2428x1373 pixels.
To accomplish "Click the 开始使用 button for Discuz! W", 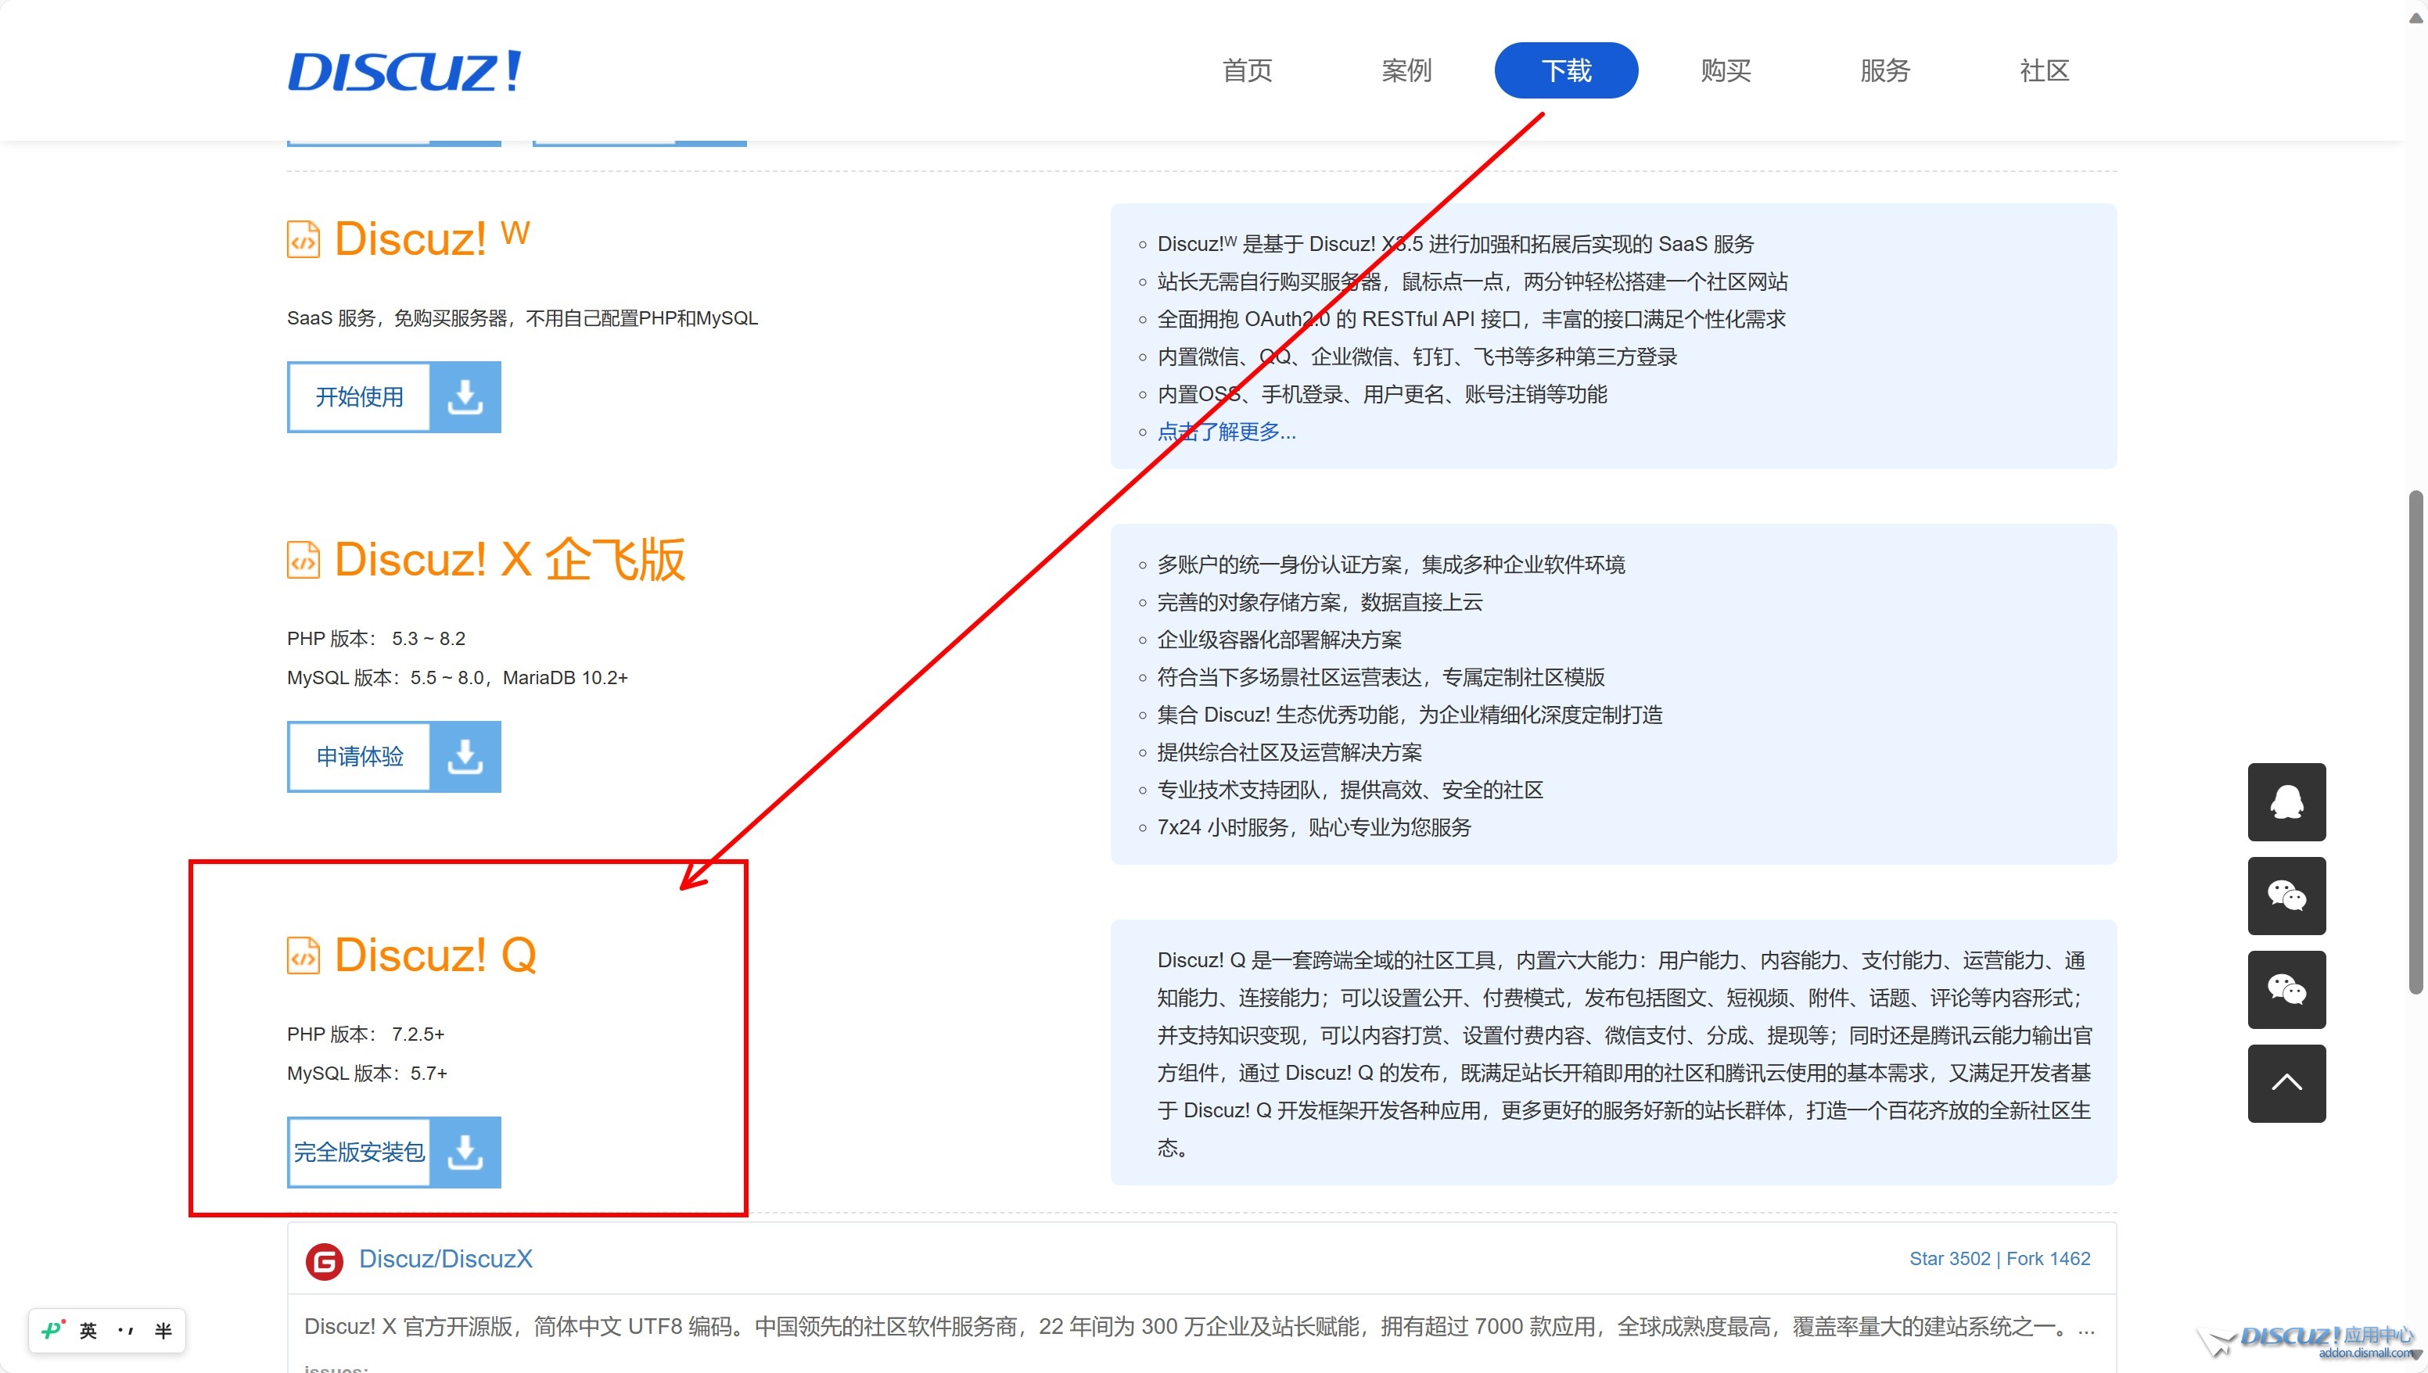I will (358, 397).
